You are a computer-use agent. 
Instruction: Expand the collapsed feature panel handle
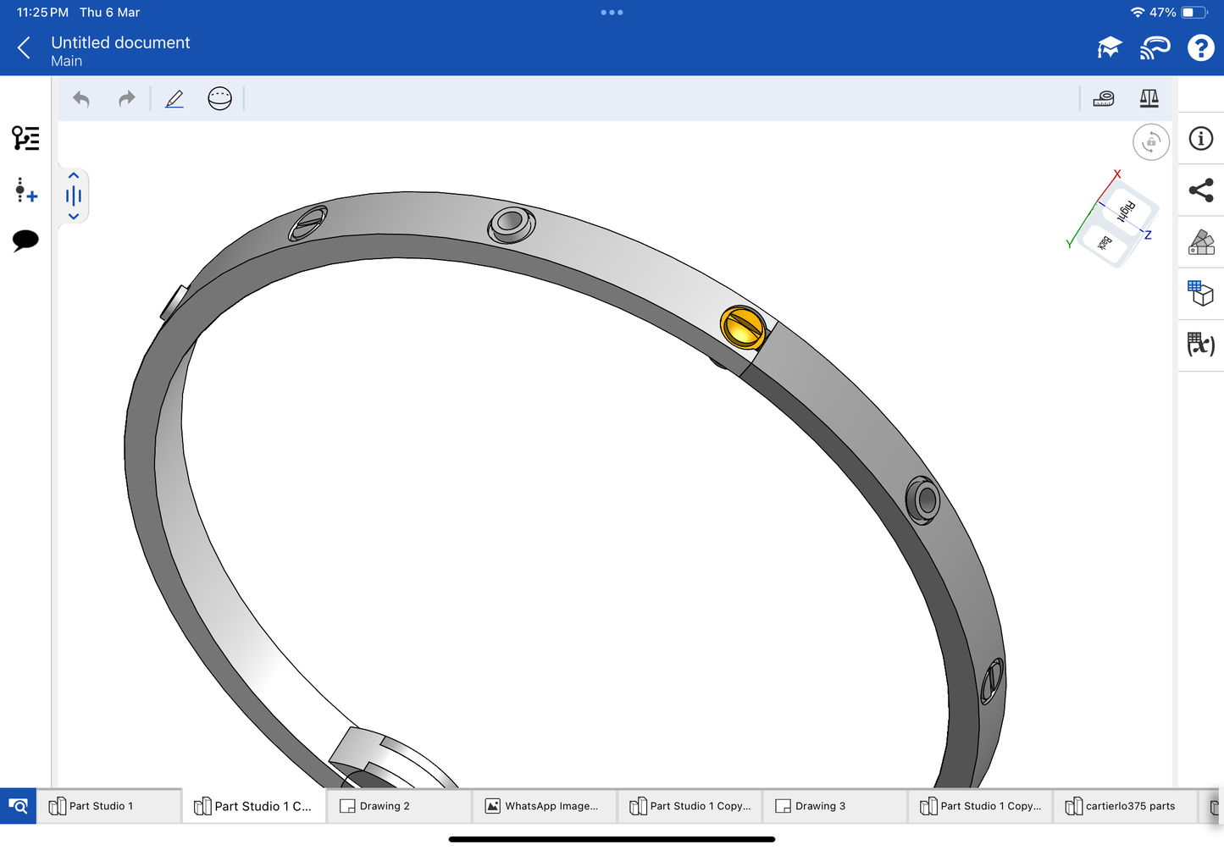[x=74, y=196]
